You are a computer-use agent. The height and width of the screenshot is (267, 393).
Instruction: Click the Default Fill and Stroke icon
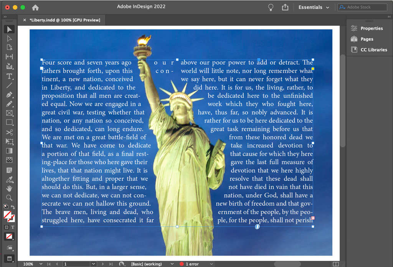point(6,206)
